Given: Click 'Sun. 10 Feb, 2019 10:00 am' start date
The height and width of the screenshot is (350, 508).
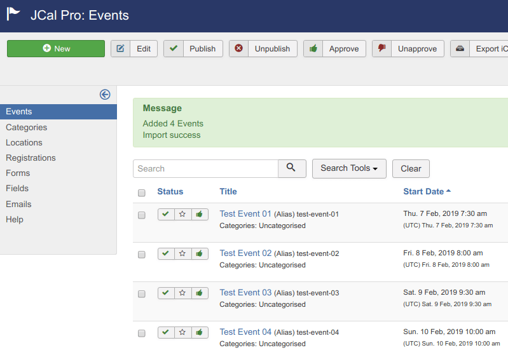Looking at the screenshot, I should coord(450,332).
